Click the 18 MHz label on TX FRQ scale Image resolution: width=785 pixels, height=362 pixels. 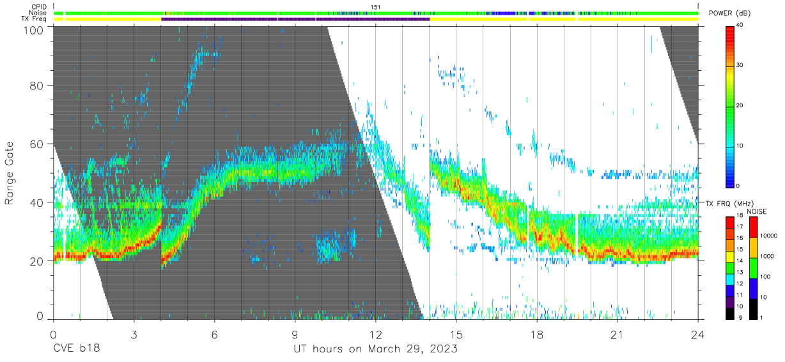(740, 216)
